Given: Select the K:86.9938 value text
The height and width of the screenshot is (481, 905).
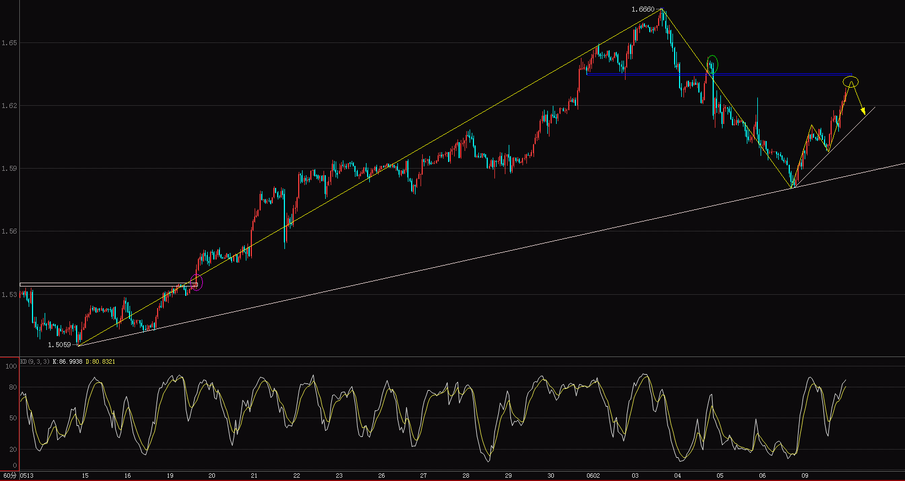Looking at the screenshot, I should click(x=67, y=361).
